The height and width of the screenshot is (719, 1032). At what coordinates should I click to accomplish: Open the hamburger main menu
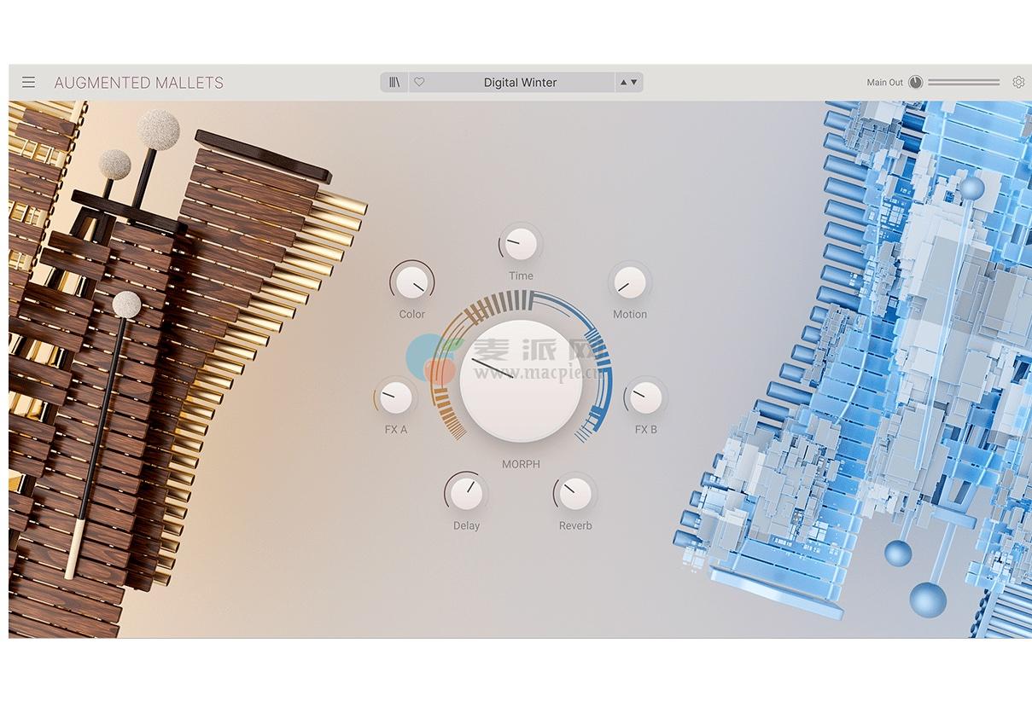pyautogui.click(x=29, y=83)
